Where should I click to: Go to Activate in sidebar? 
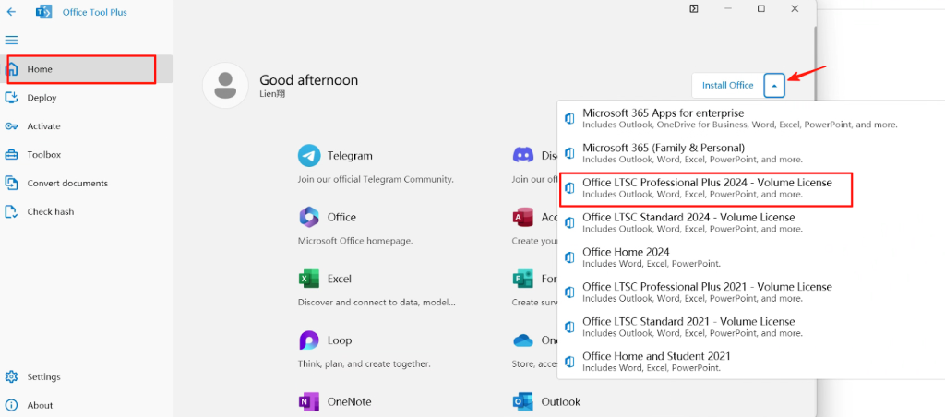[43, 126]
